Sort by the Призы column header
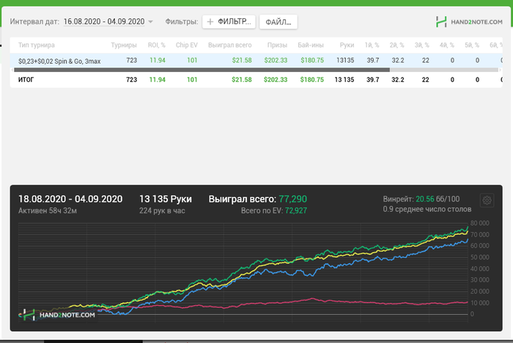 click(277, 45)
